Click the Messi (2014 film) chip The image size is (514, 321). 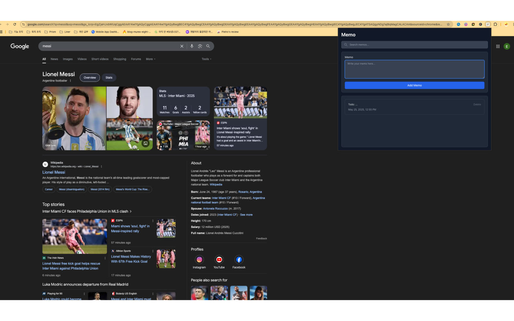pyautogui.click(x=100, y=189)
